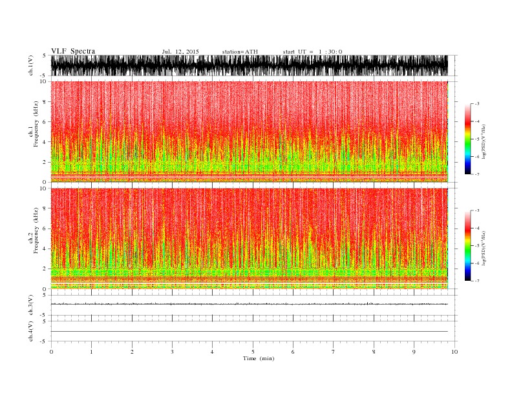The height and width of the screenshot is (395, 512).
Task: Click the "4" kHz tick of ch.2 spectrogram
Action: point(45,249)
